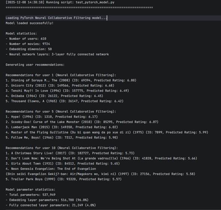Click the 'Hype! (1996)' line
Screen dimensions: 221x210
coord(52,117)
